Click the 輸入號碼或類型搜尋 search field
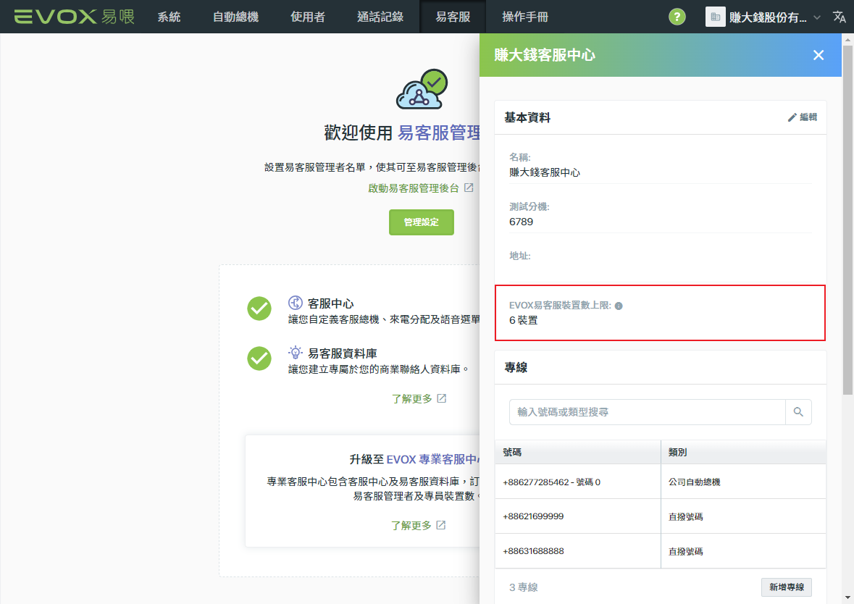 647,412
